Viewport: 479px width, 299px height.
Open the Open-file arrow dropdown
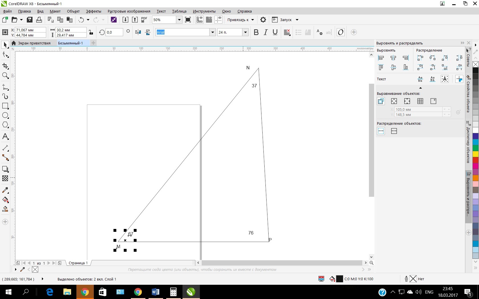[x=21, y=20]
